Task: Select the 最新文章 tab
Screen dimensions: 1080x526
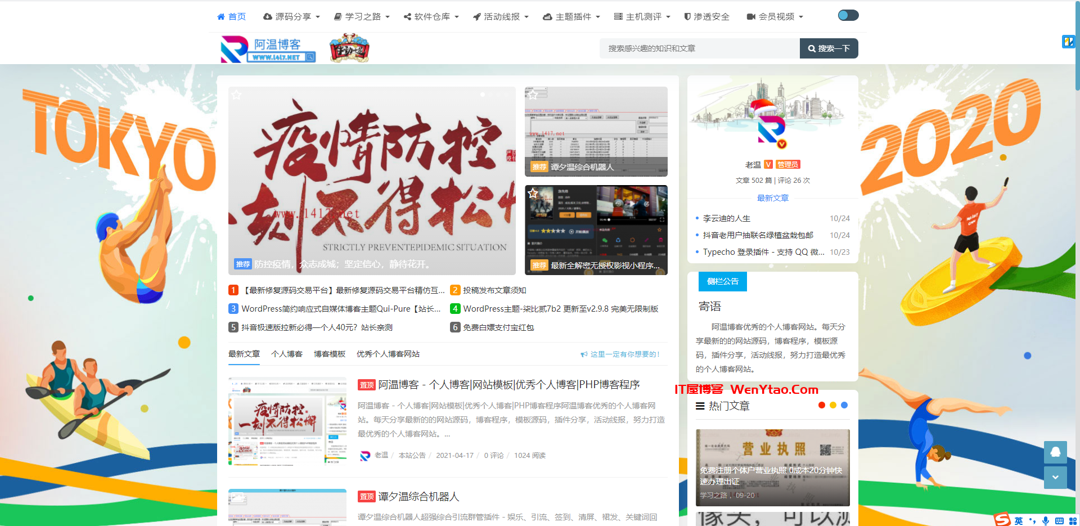Action: pyautogui.click(x=244, y=354)
